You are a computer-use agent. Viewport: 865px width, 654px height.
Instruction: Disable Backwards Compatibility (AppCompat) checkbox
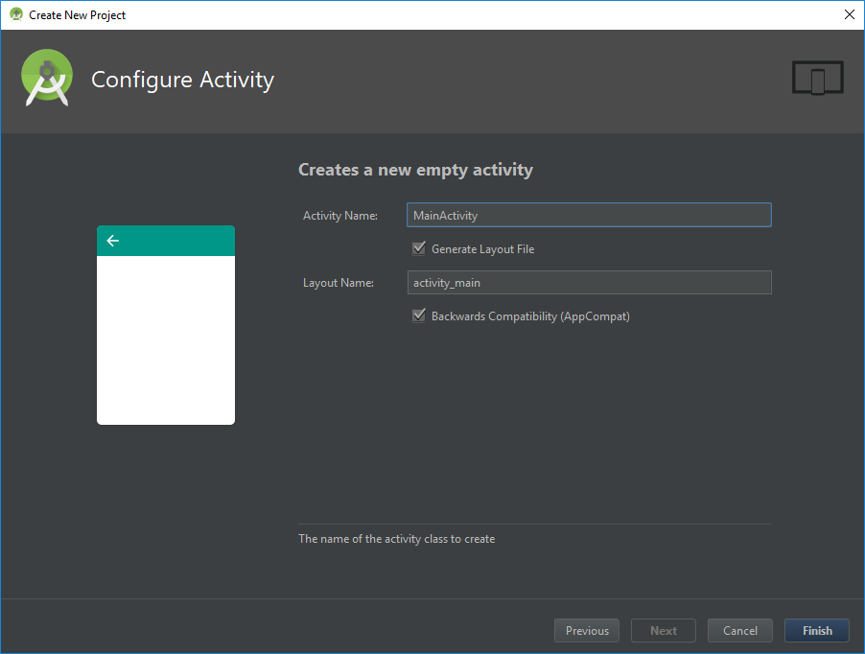pos(419,316)
